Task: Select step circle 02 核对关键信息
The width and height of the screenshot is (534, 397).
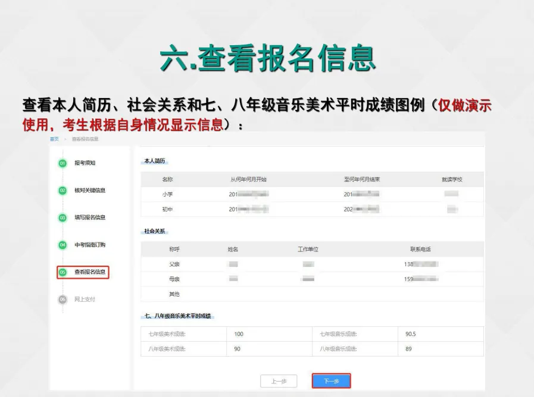Action: click(x=62, y=191)
